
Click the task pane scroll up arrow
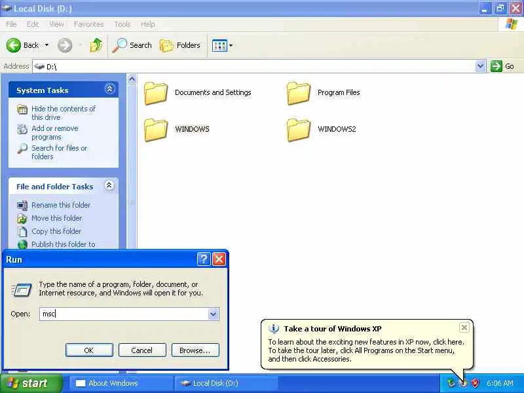coord(132,79)
